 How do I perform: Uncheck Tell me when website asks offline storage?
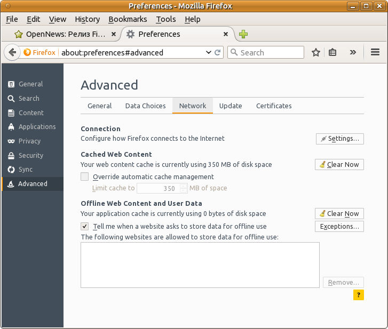click(x=85, y=226)
